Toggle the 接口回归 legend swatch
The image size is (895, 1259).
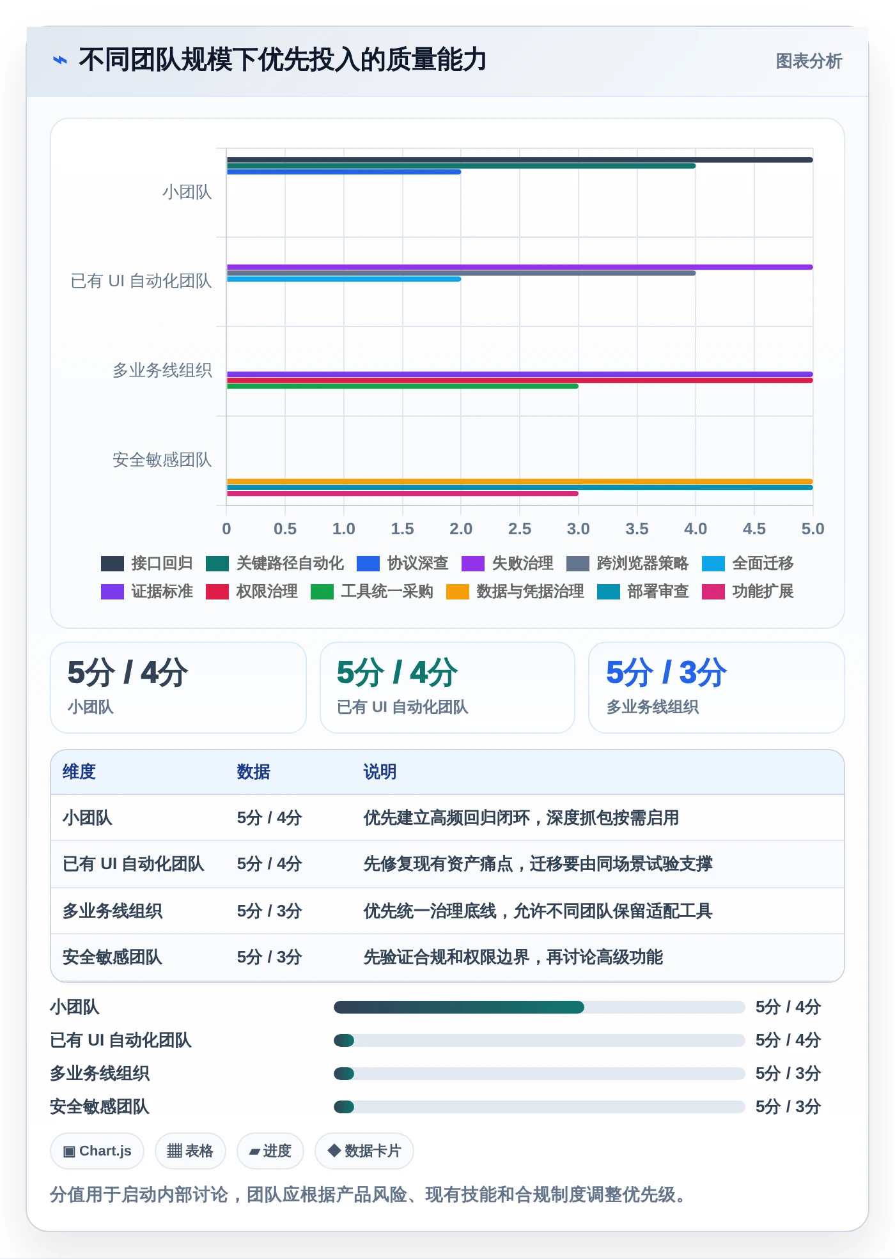[x=113, y=563]
